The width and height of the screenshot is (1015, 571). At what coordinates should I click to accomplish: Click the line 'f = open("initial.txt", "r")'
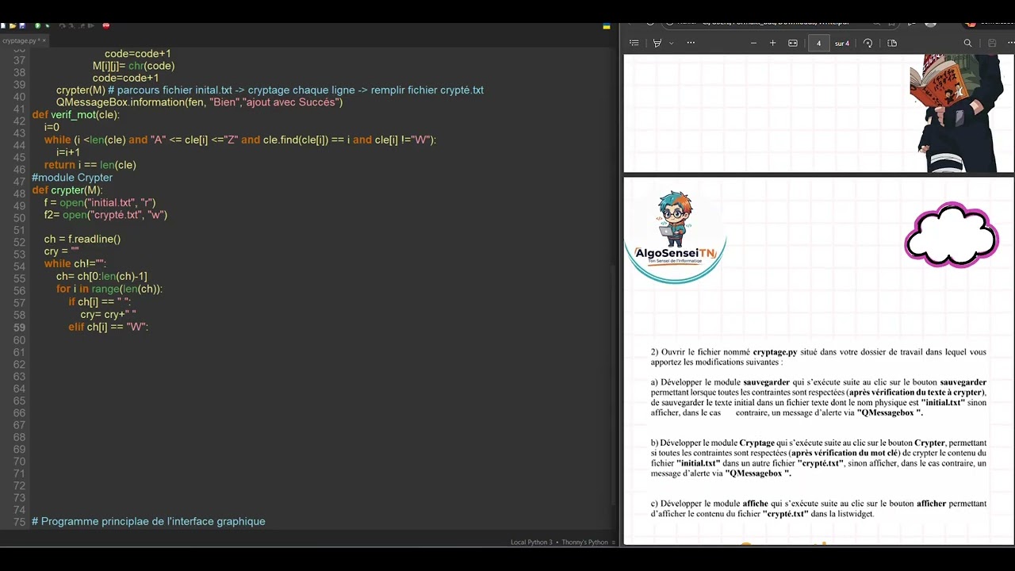(x=100, y=203)
